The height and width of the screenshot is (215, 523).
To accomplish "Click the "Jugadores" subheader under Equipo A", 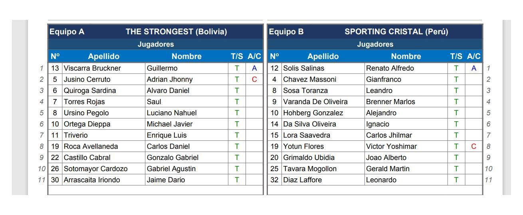I will click(x=156, y=44).
